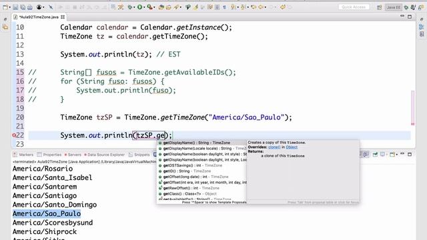This screenshot has width=427, height=240.
Task: Click America/Santiago line in console
Action: [45, 195]
